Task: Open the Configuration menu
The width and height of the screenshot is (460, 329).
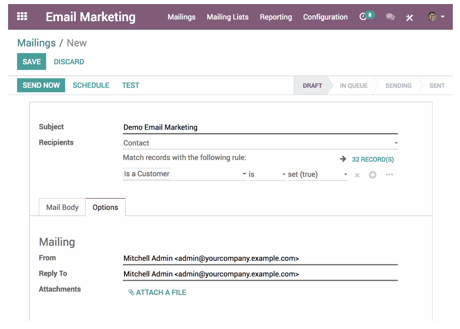Action: click(325, 17)
